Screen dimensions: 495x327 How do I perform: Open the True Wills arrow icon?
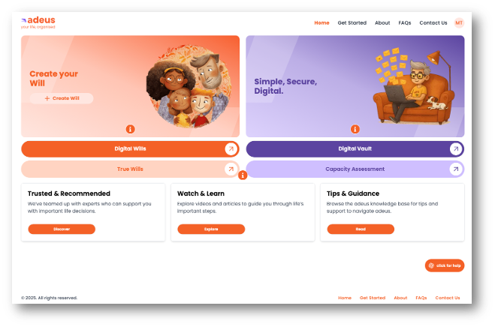coord(231,169)
